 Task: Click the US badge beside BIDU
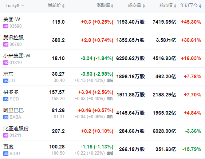[x=6, y=154]
